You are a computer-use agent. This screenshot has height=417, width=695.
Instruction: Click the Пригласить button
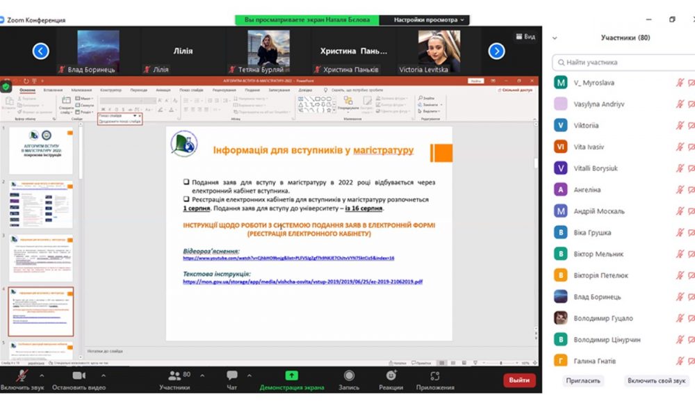coord(583,381)
